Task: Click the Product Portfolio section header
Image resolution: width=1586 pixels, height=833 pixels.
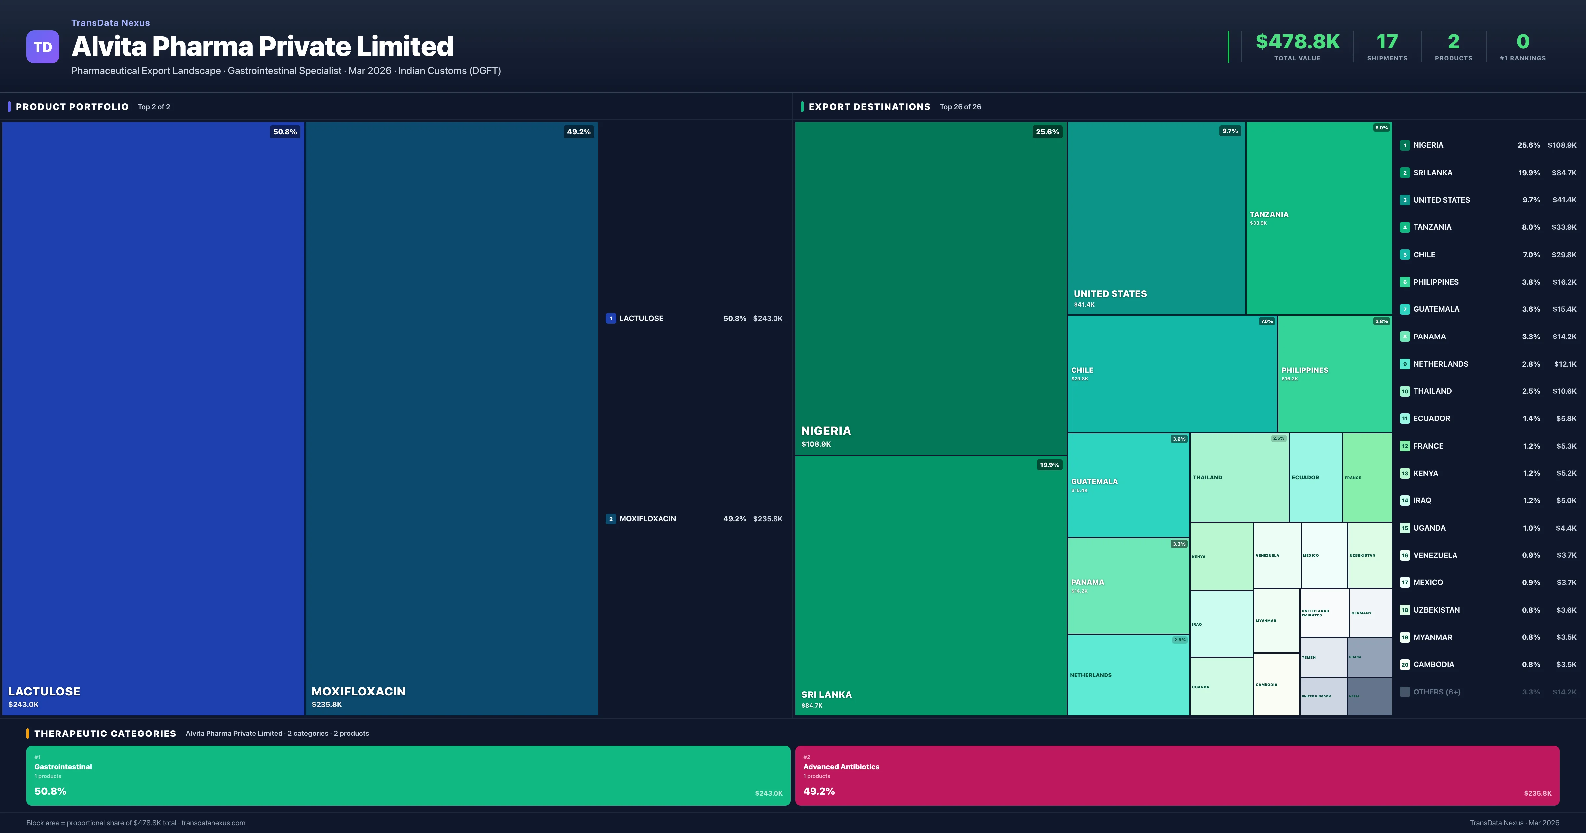Action: [72, 107]
